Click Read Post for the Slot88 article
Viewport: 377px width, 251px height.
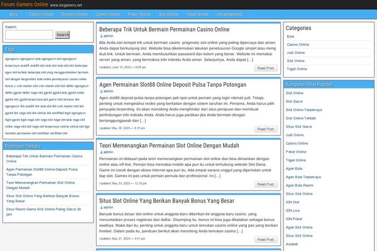coord(266,128)
